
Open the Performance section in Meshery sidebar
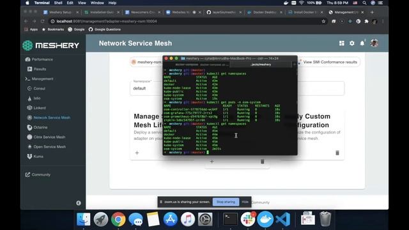coord(39,59)
